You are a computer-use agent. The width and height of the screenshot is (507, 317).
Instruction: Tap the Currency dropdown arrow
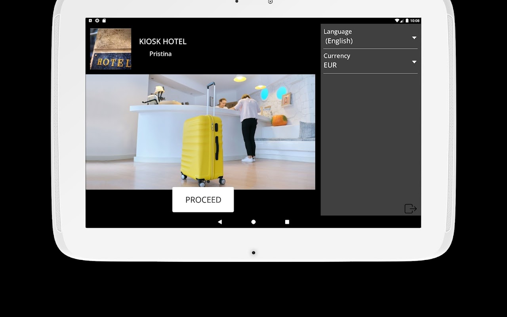click(414, 62)
